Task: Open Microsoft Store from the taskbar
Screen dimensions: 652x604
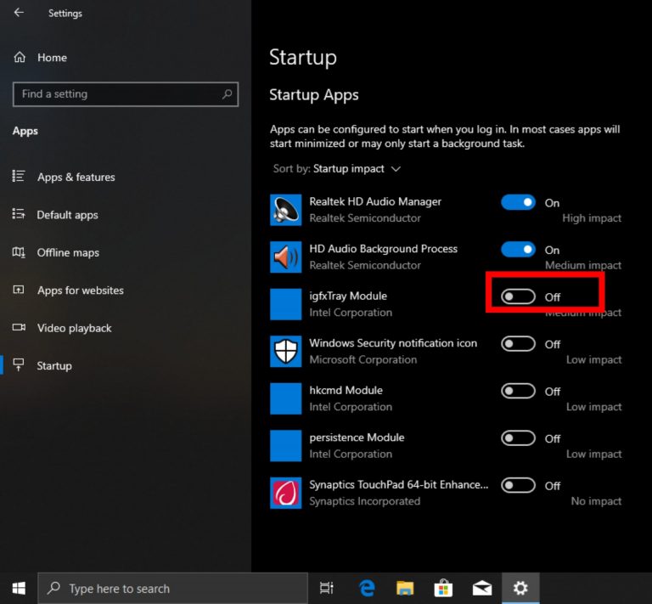Action: coord(443,588)
